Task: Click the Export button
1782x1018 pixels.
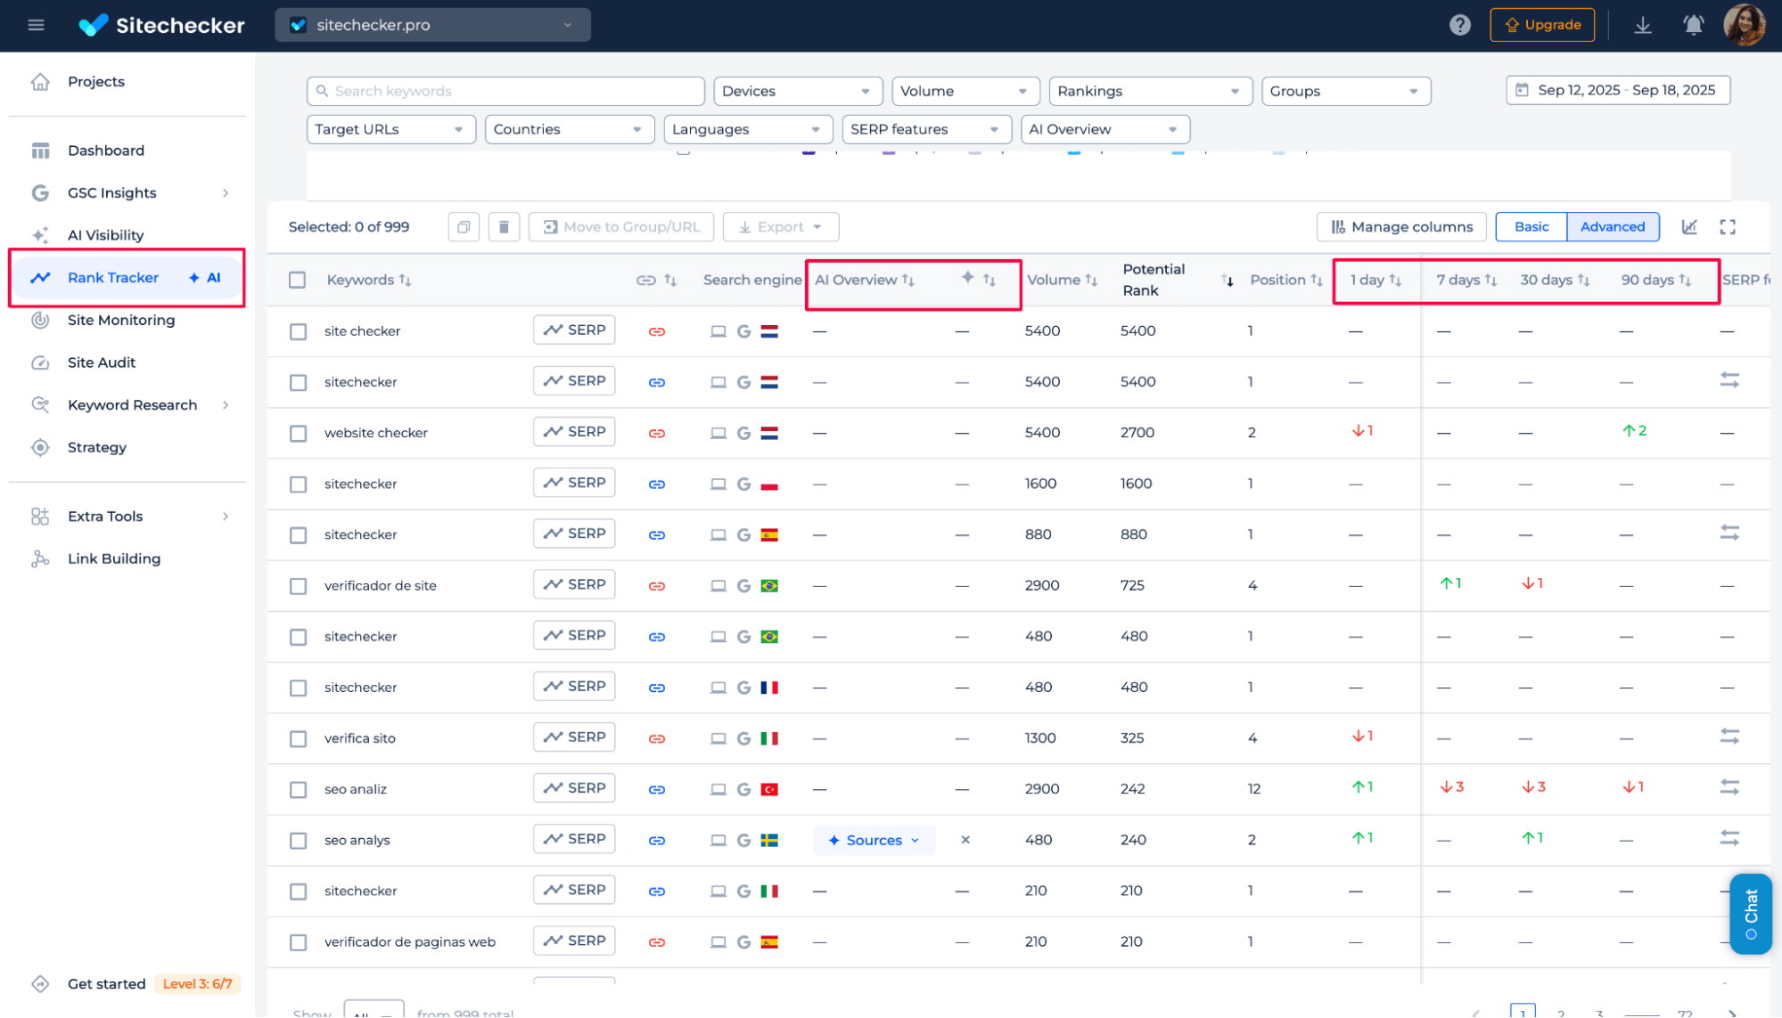Action: coord(780,227)
